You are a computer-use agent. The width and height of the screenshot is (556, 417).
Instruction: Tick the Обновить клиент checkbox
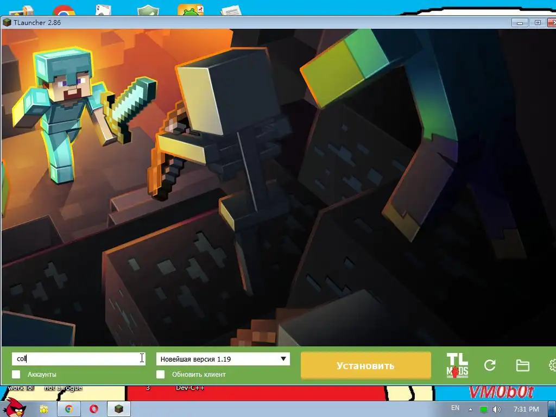click(x=160, y=375)
